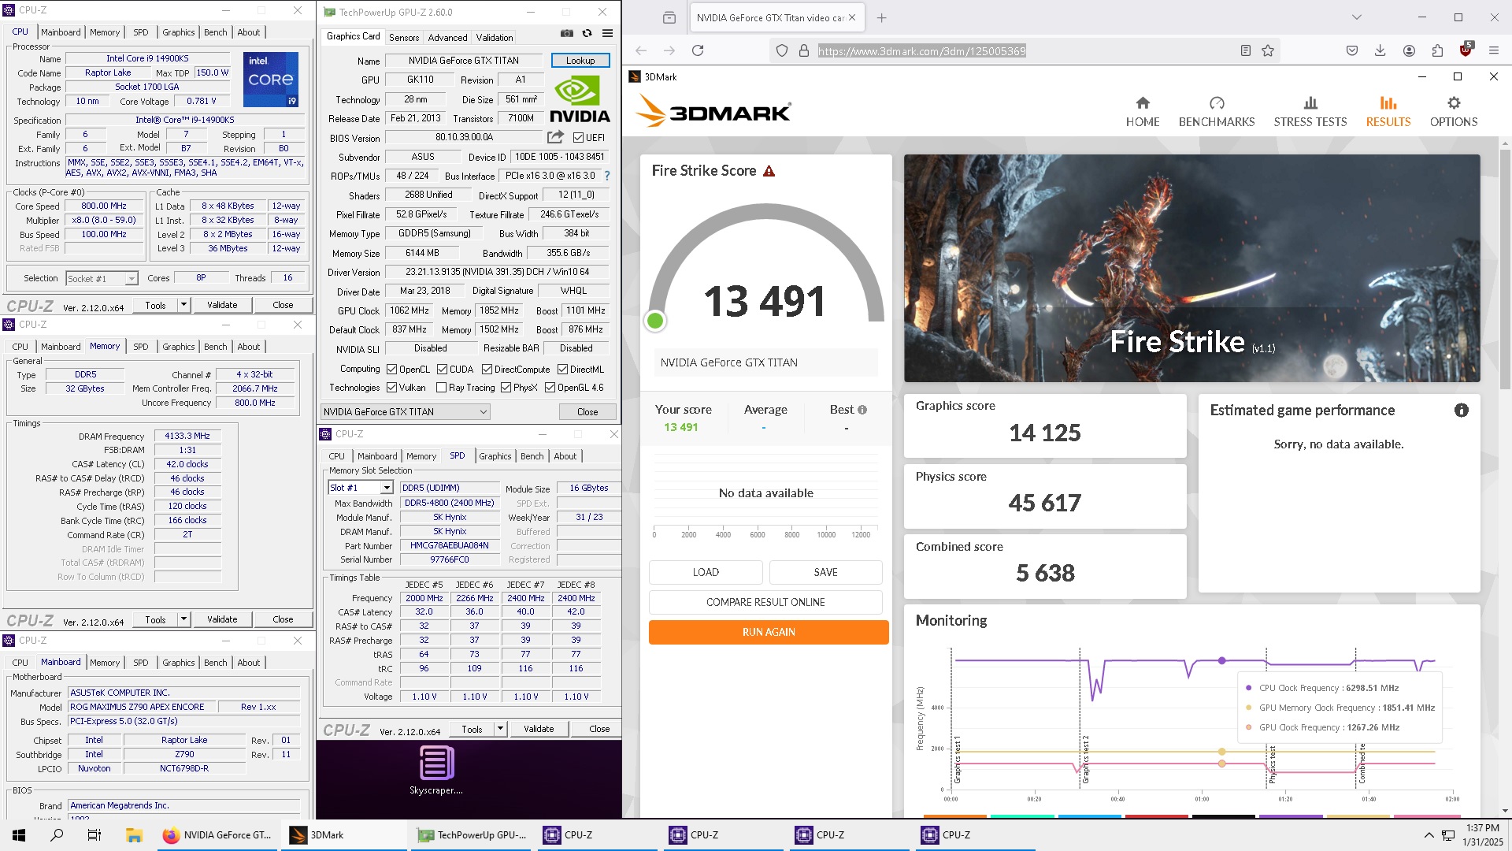
Task: Show hidden system tray icons
Action: coord(1429,835)
